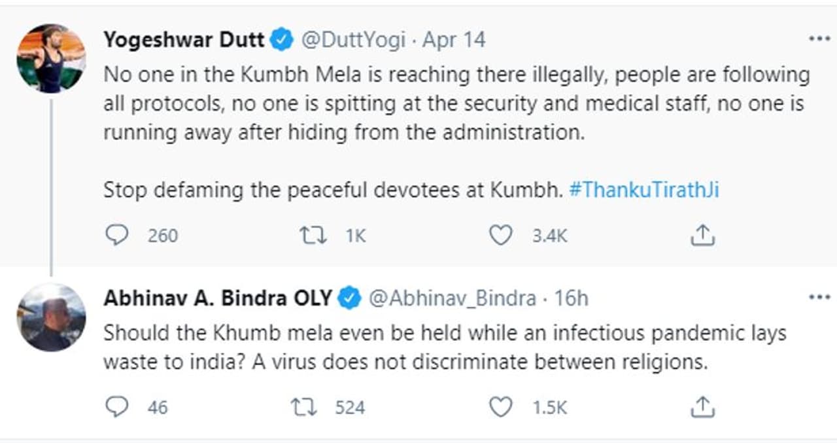
Task: Open Abhinav A. Bindra OLY profile name
Action: (x=218, y=298)
